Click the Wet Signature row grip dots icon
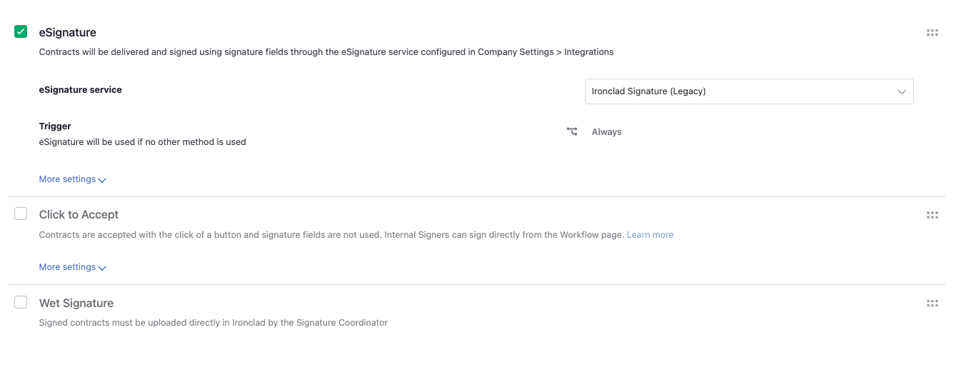 pos(932,303)
